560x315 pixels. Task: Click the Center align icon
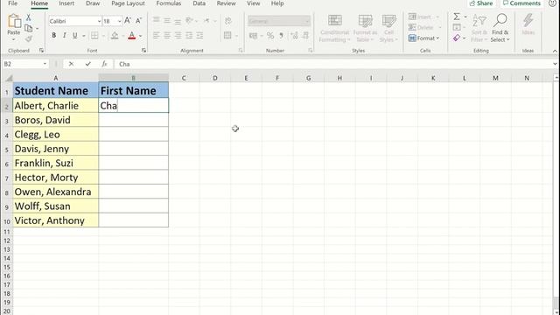[x=167, y=35]
